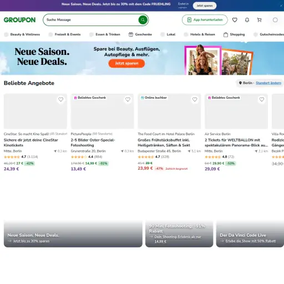Open Großes Frühstücksbuffet deal title
The width and height of the screenshot is (284, 284).
164,143
